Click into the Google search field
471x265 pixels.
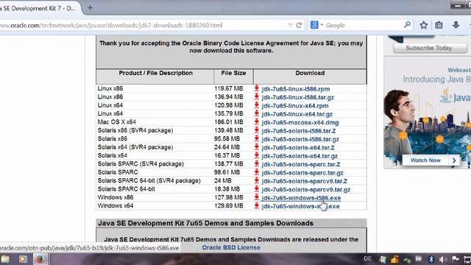(364, 25)
